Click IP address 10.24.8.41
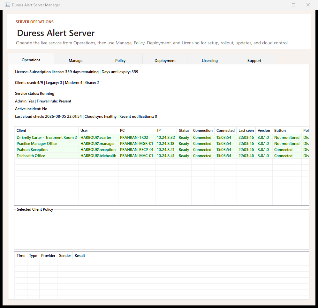 point(166,156)
